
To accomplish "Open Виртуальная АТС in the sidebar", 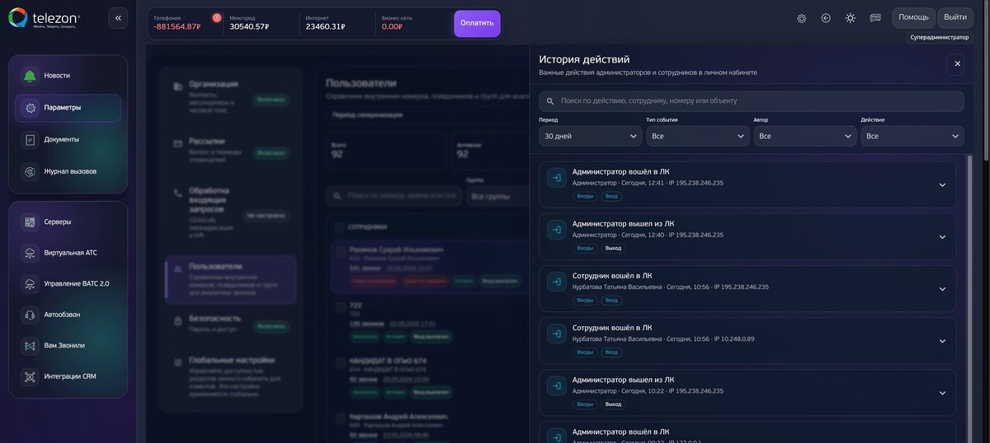I will (68, 253).
